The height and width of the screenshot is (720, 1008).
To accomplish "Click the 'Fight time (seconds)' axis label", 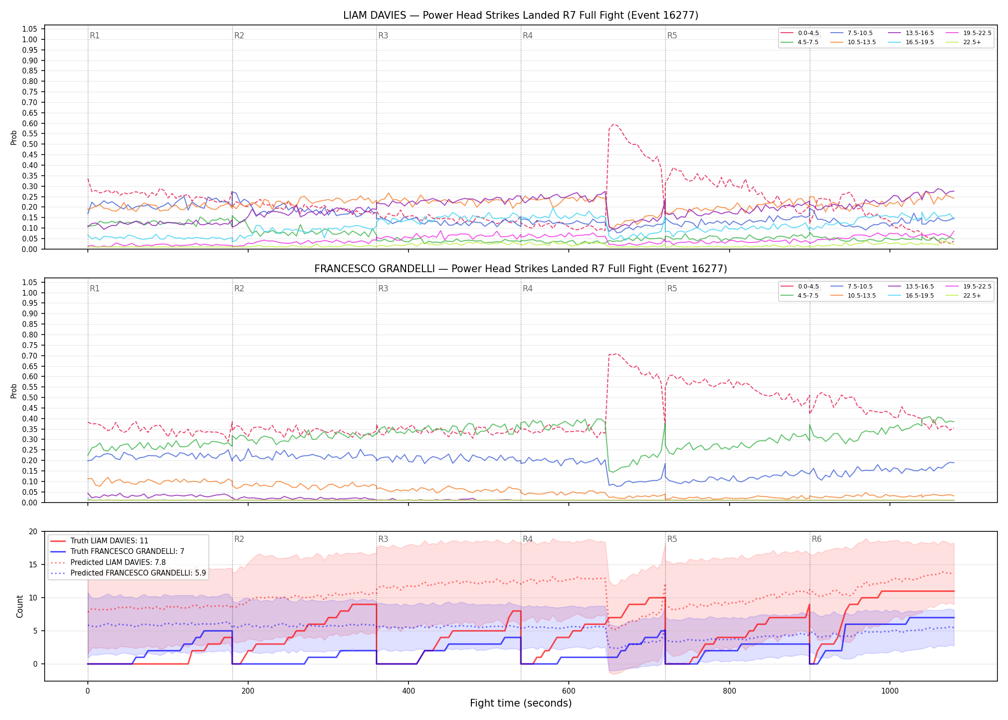I will pos(521,703).
